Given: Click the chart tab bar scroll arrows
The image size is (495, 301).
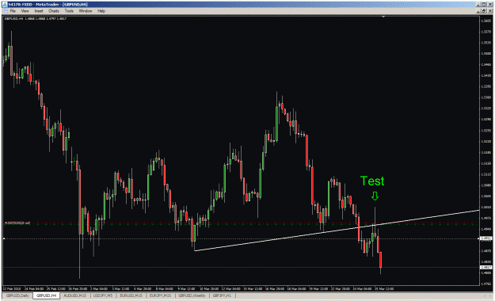Looking at the screenshot, I should click(x=487, y=295).
